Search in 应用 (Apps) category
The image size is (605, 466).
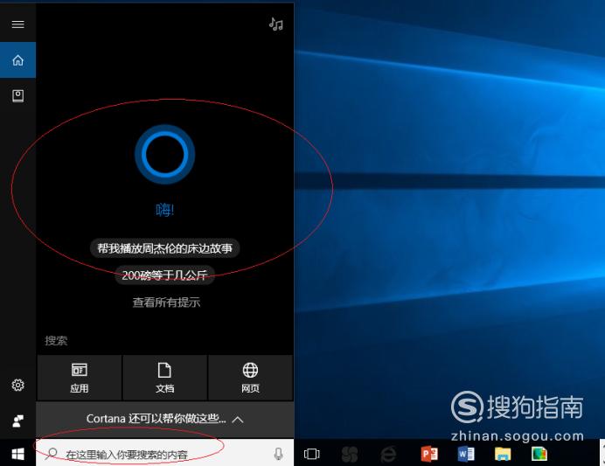pos(79,378)
